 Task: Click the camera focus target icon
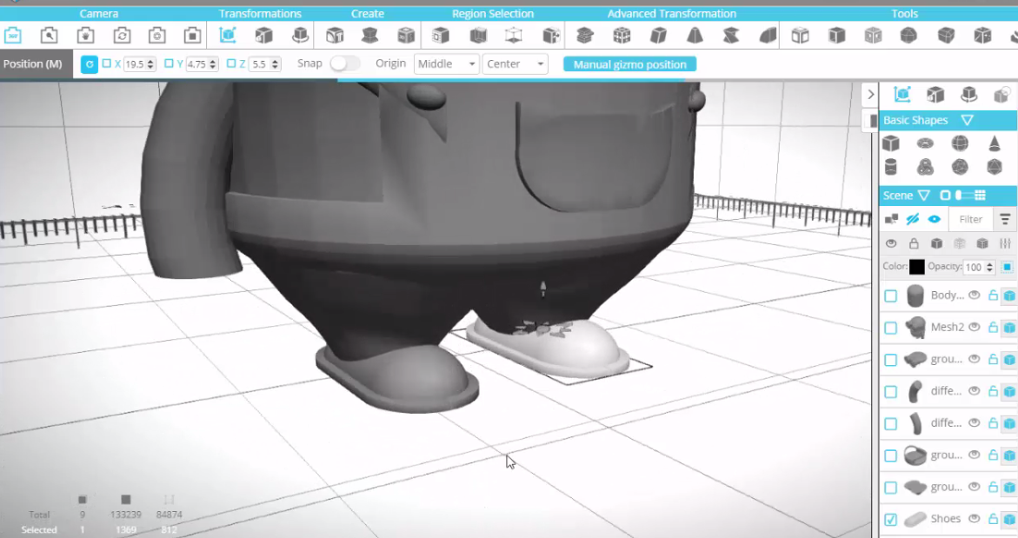coord(156,35)
